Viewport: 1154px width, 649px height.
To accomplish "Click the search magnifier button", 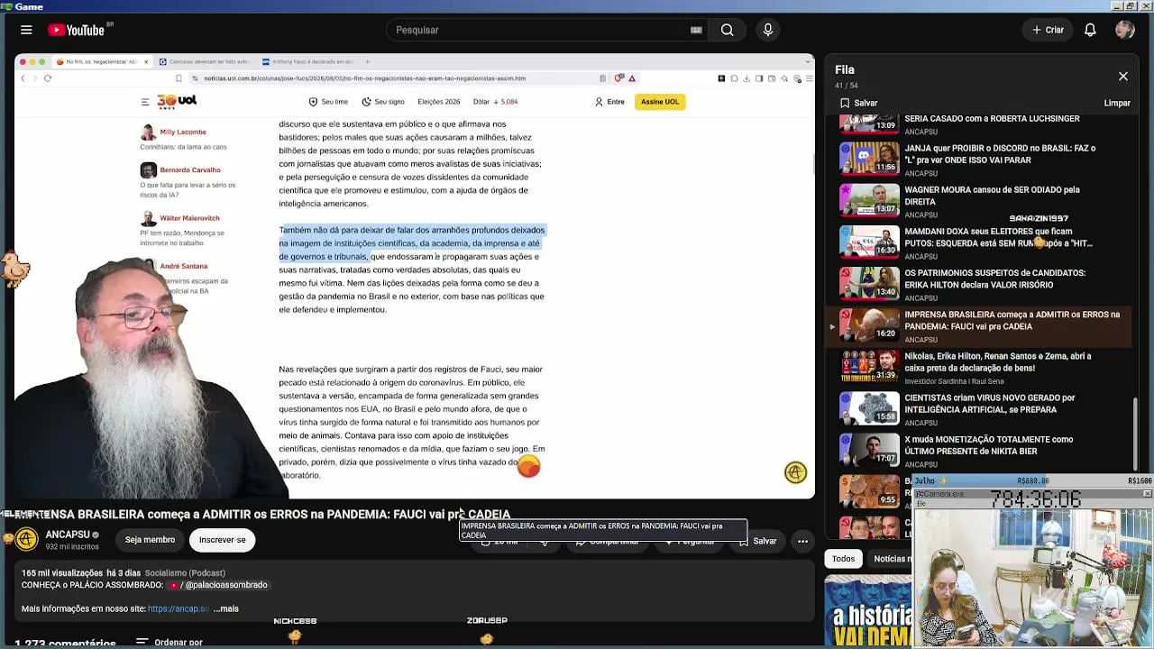I will [x=728, y=30].
